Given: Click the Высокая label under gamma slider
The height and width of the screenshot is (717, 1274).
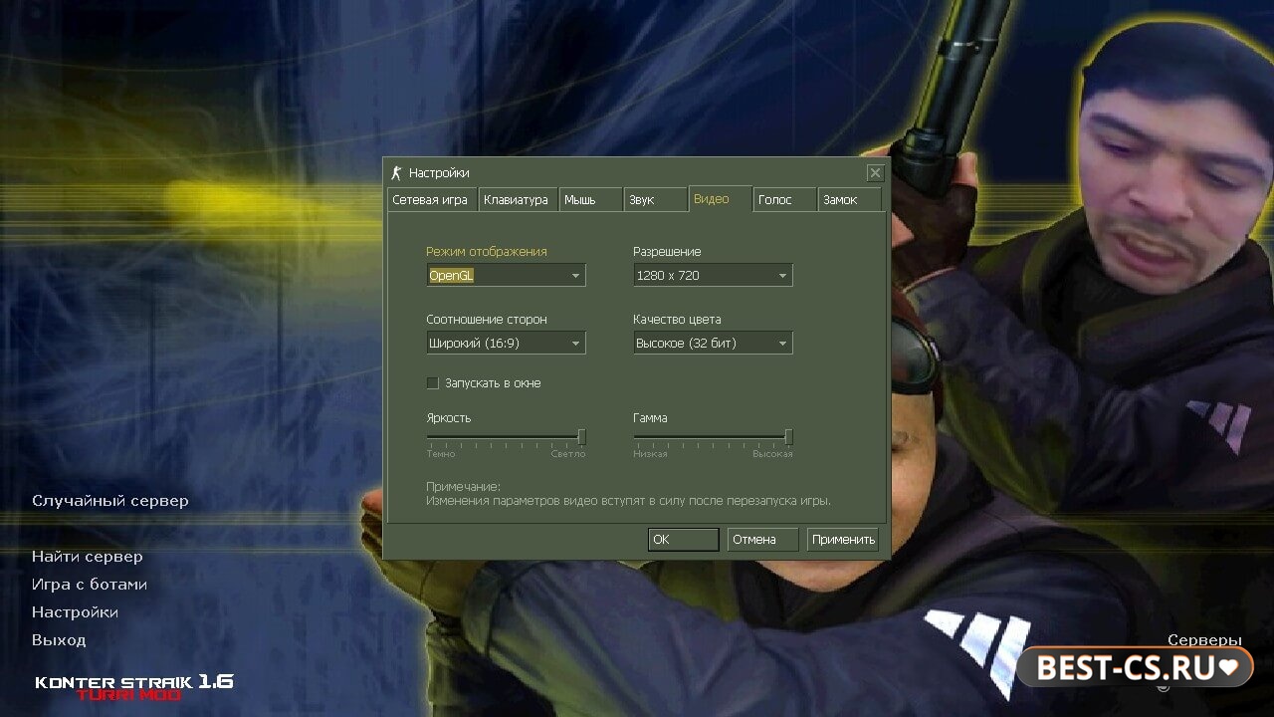Looking at the screenshot, I should tap(772, 454).
